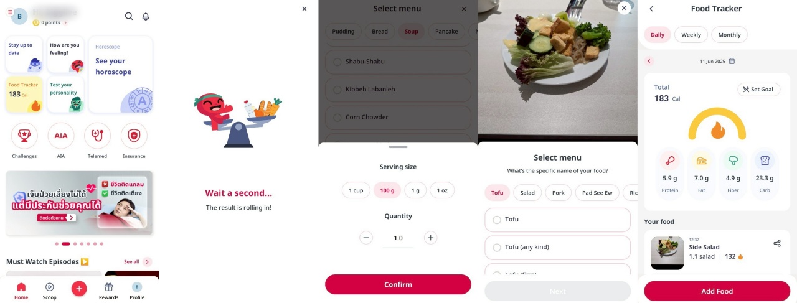Open calendar icon next to 11 Jun 2025
797x303 pixels.
click(x=732, y=62)
